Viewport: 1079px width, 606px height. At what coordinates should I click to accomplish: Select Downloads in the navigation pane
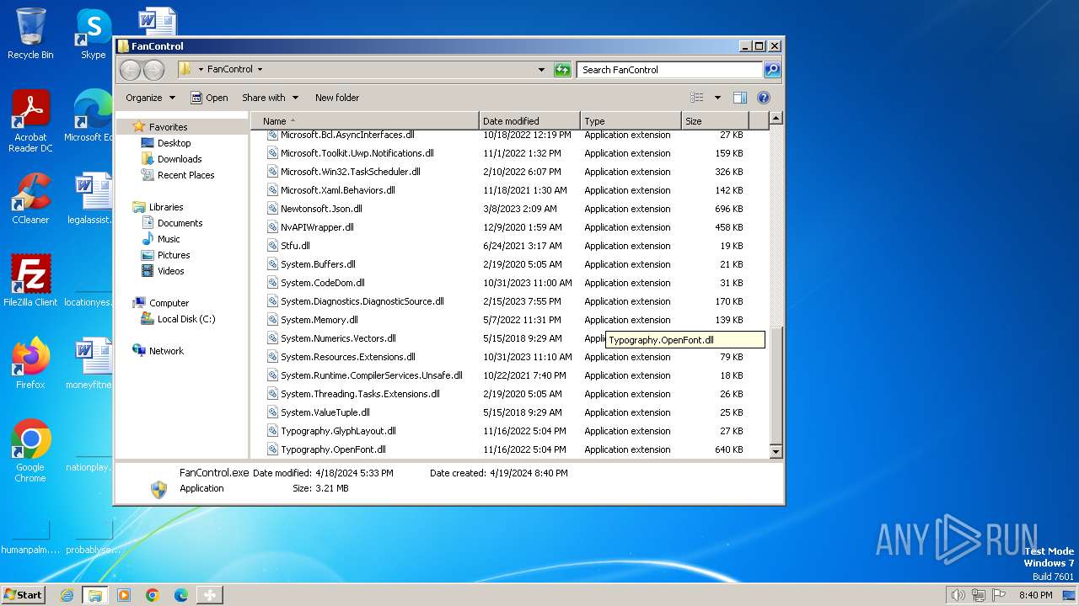180,159
